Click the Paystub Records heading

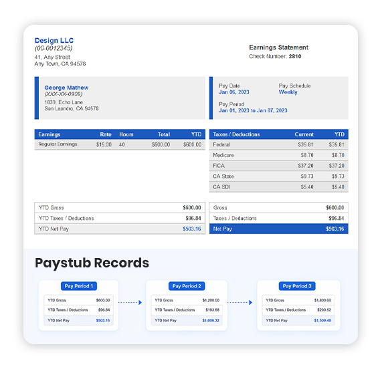92,263
